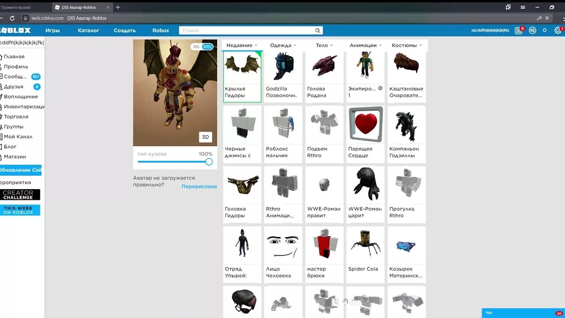Viewport: 565px width, 318px height.
Task: Open the browser menu icon
Action: pos(523,7)
